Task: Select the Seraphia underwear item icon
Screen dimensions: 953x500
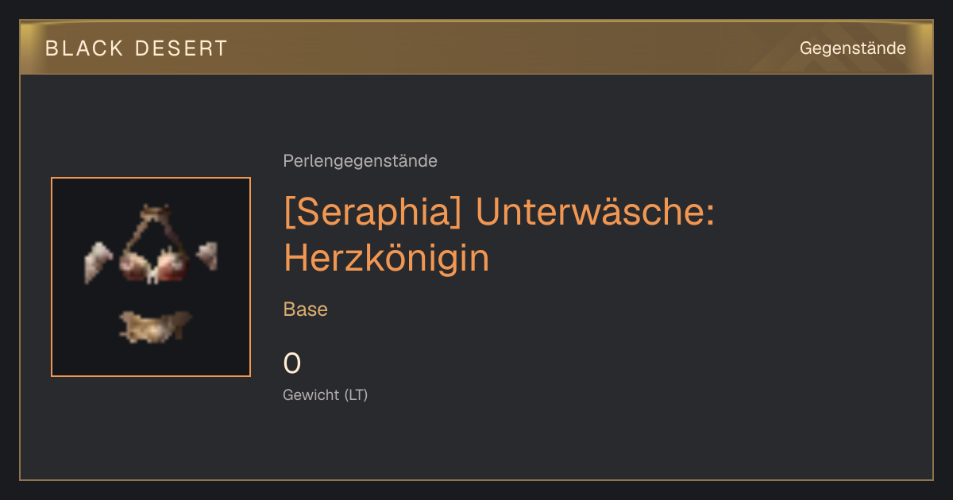Action: [151, 277]
